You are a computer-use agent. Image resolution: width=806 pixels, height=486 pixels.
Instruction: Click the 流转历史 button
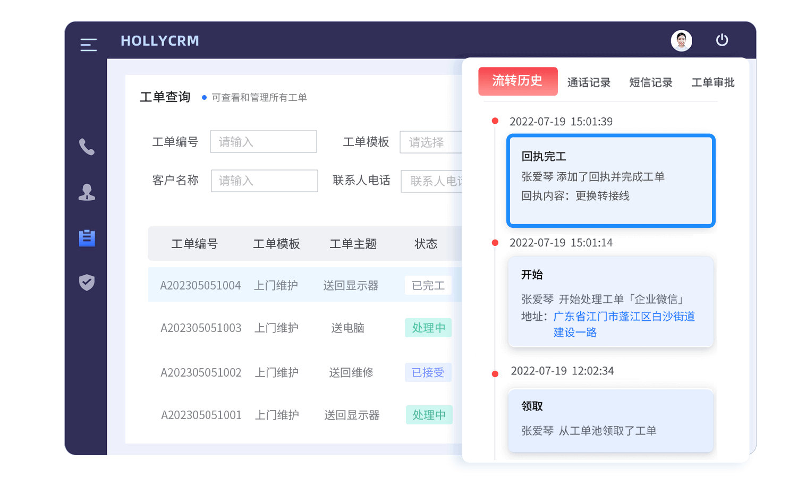click(517, 81)
